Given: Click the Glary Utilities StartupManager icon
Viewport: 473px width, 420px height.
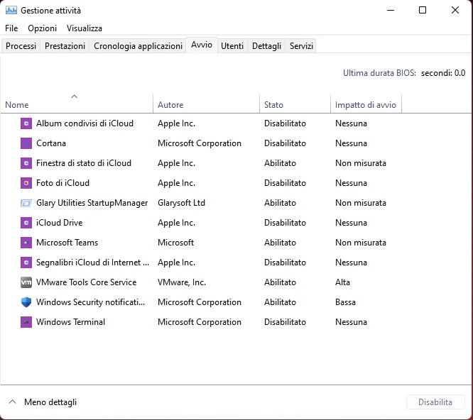Looking at the screenshot, I should tap(26, 203).
